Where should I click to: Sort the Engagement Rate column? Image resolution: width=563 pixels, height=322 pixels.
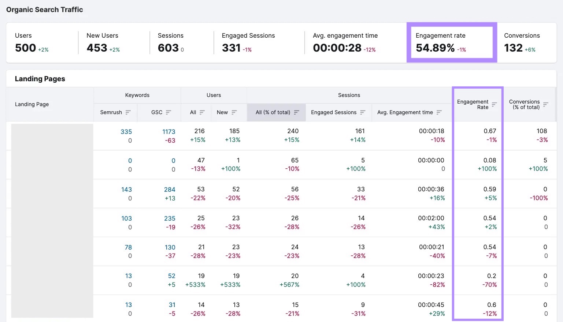click(495, 104)
